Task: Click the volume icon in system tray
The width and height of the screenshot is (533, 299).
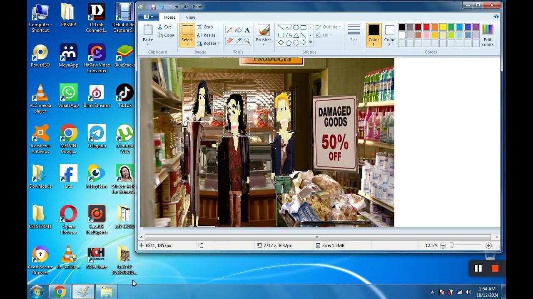Action: coord(468,292)
